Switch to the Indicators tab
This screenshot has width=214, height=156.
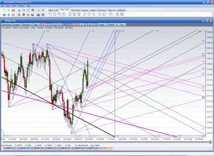click(x=122, y=10)
